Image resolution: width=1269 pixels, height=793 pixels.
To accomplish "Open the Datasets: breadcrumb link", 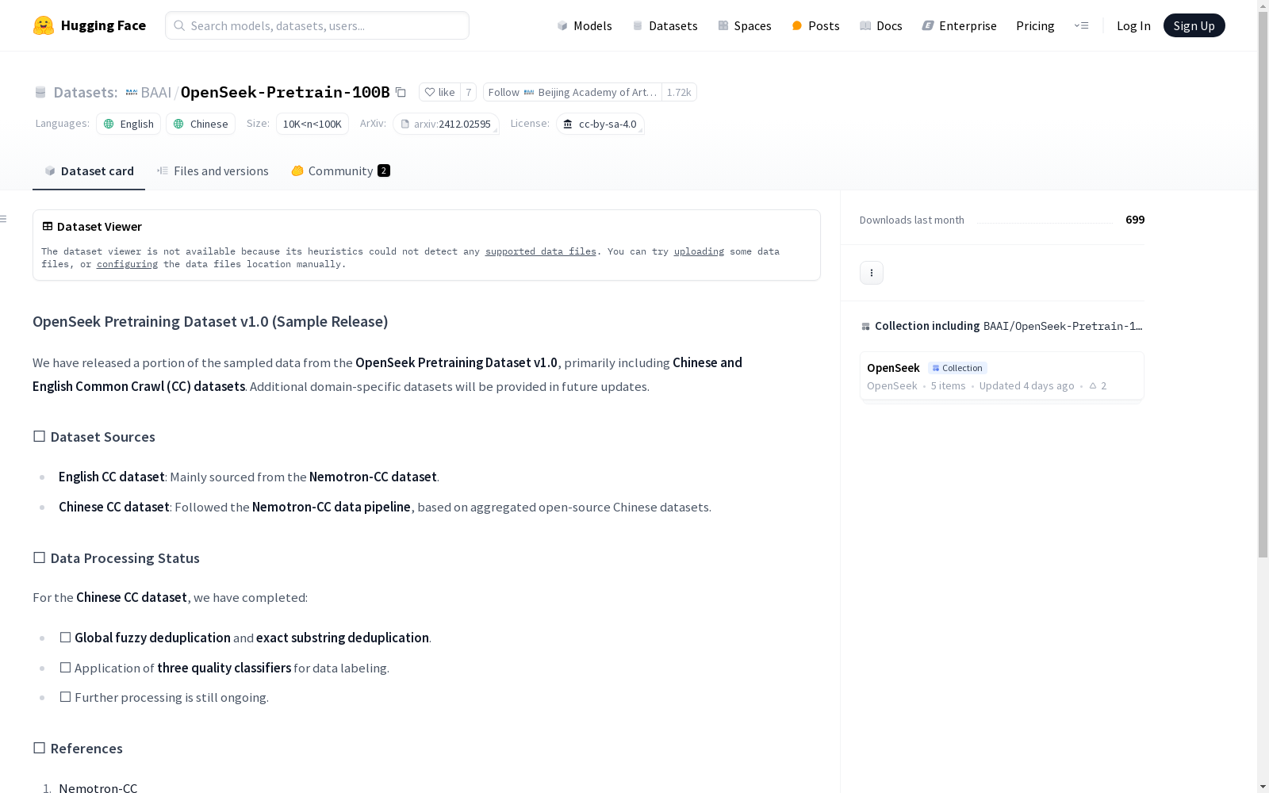I will [x=85, y=92].
